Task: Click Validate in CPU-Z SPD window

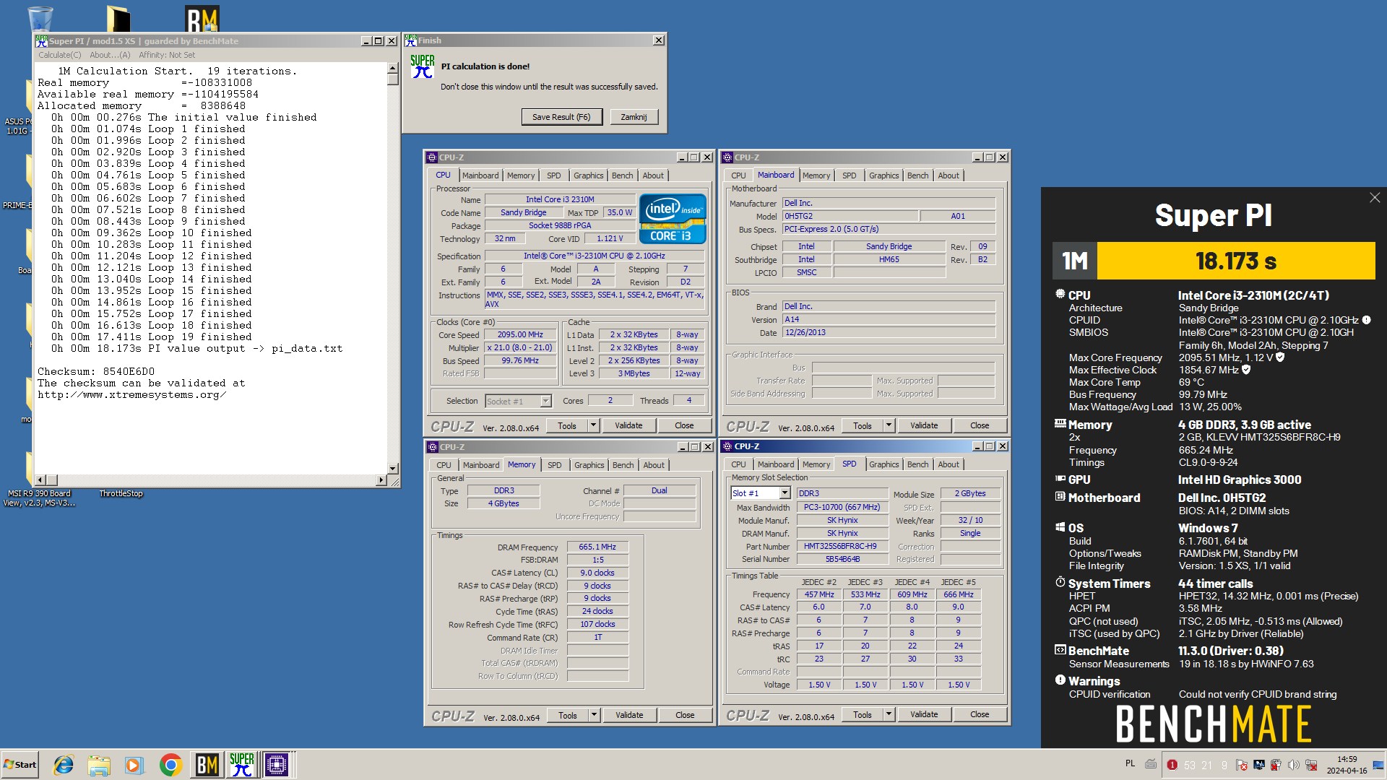Action: click(924, 714)
